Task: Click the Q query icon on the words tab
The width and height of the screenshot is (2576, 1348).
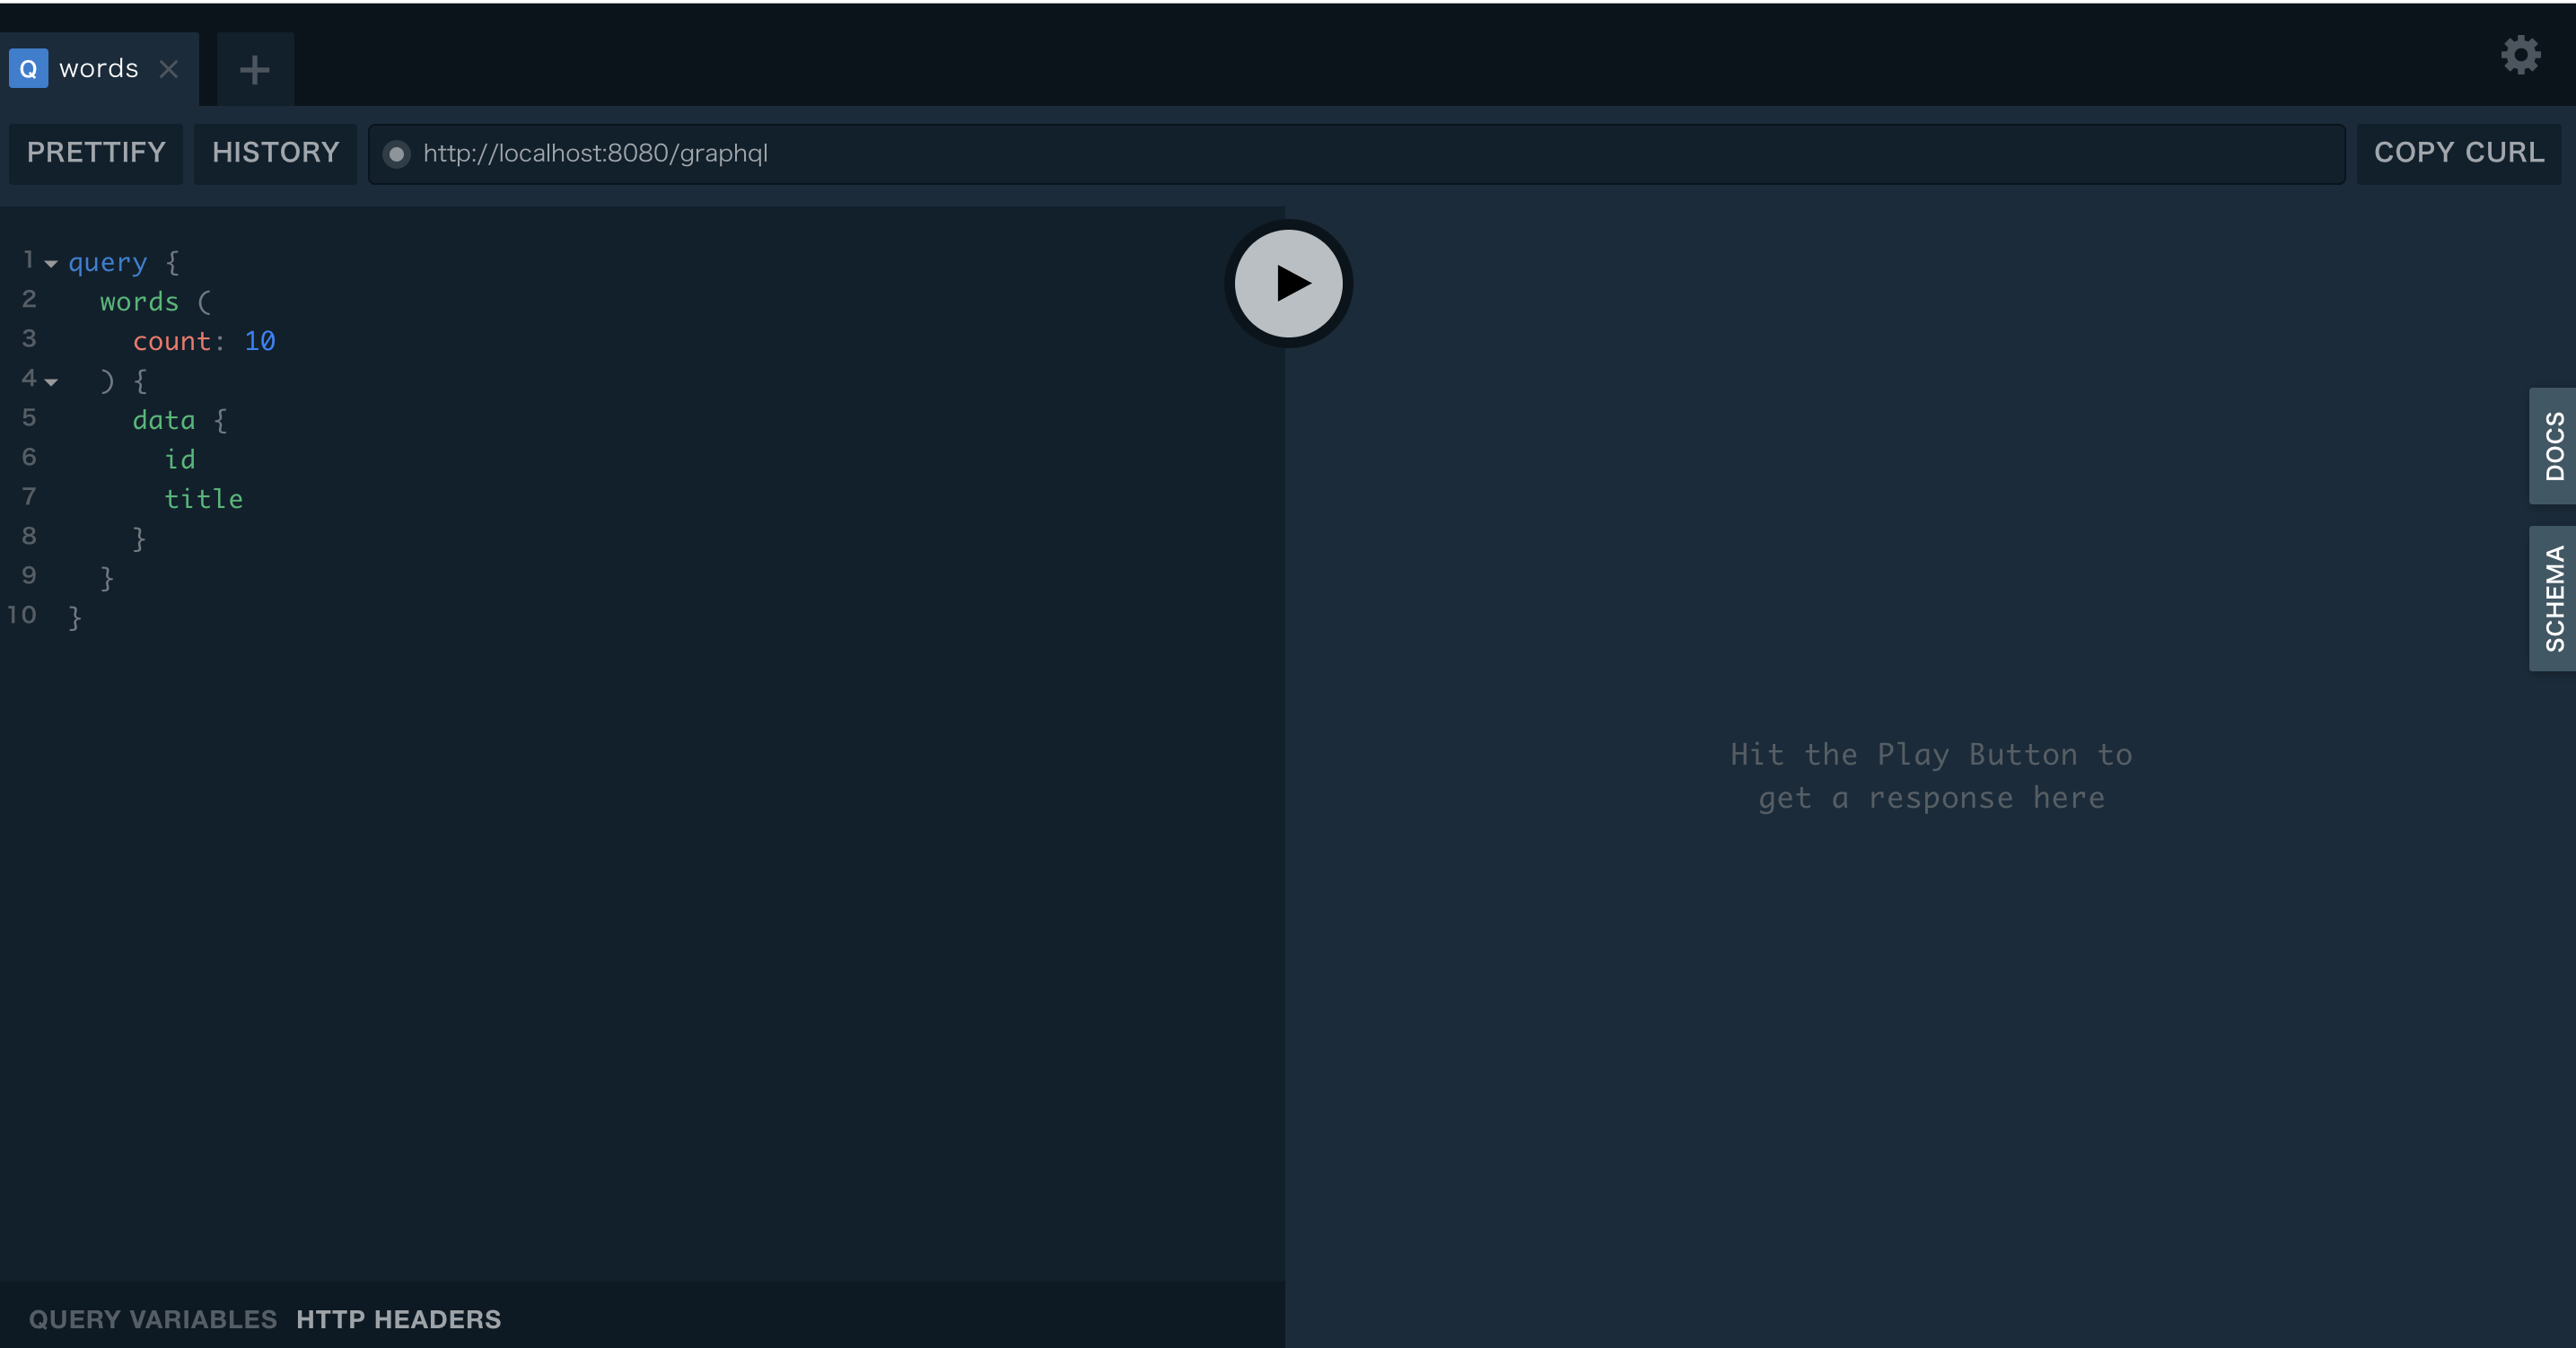Action: (x=28, y=68)
